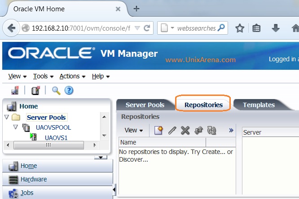Collapse the tree pane with the down arrow

(x=101, y=157)
